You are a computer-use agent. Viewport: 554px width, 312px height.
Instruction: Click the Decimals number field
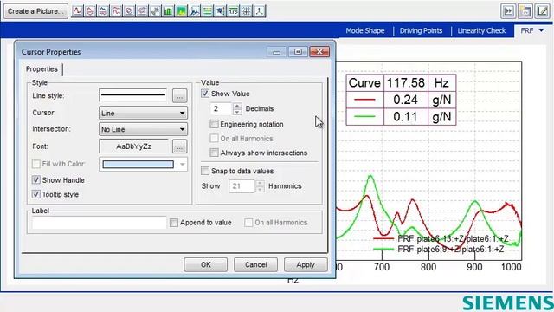tap(221, 108)
